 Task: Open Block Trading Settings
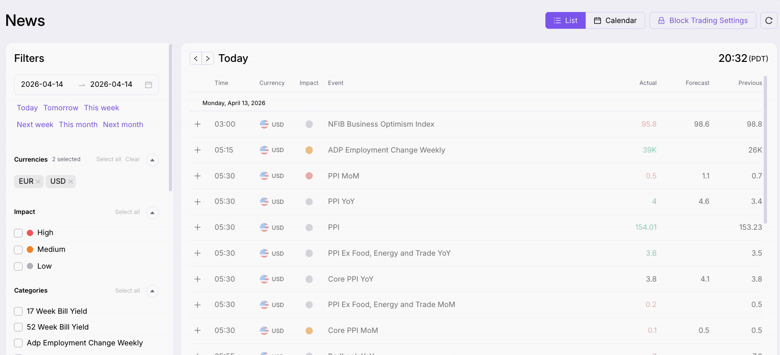click(703, 21)
